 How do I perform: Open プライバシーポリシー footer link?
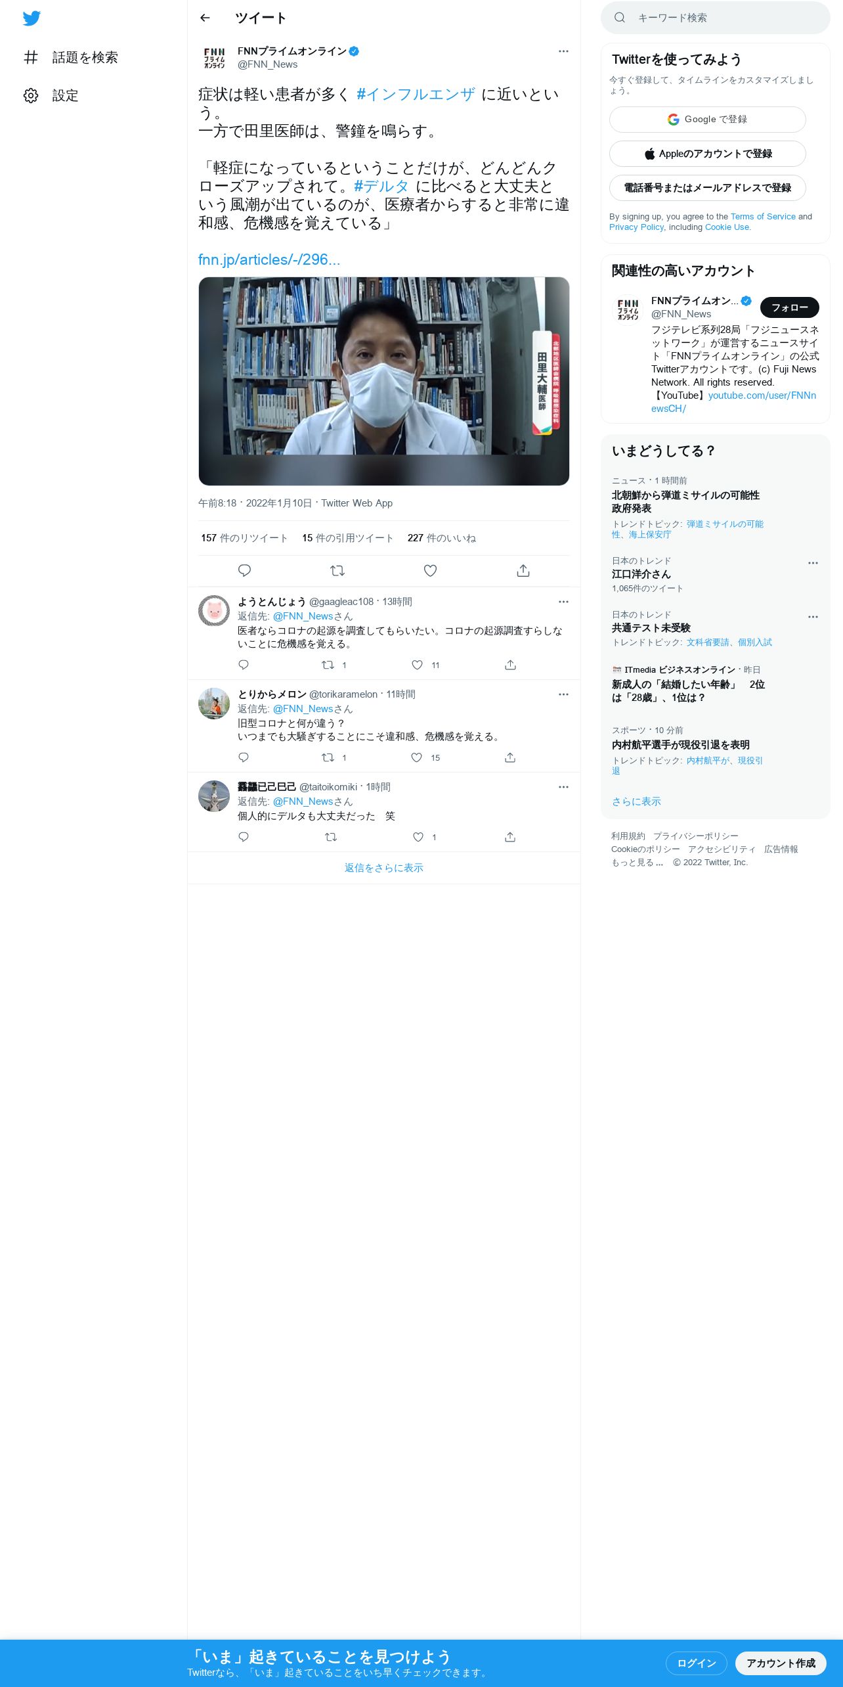pos(696,836)
